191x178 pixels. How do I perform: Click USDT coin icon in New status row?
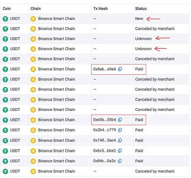point(5,19)
